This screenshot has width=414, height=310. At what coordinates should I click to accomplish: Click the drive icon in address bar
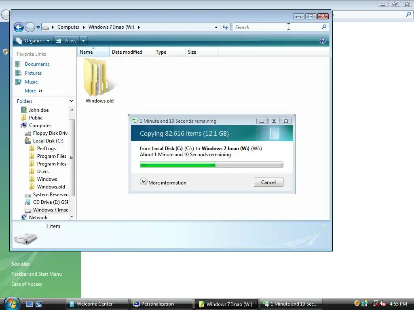[46, 27]
